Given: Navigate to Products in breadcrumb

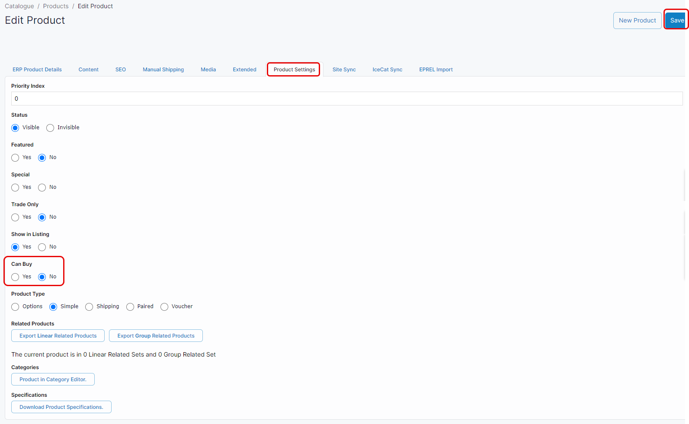Looking at the screenshot, I should pos(56,6).
